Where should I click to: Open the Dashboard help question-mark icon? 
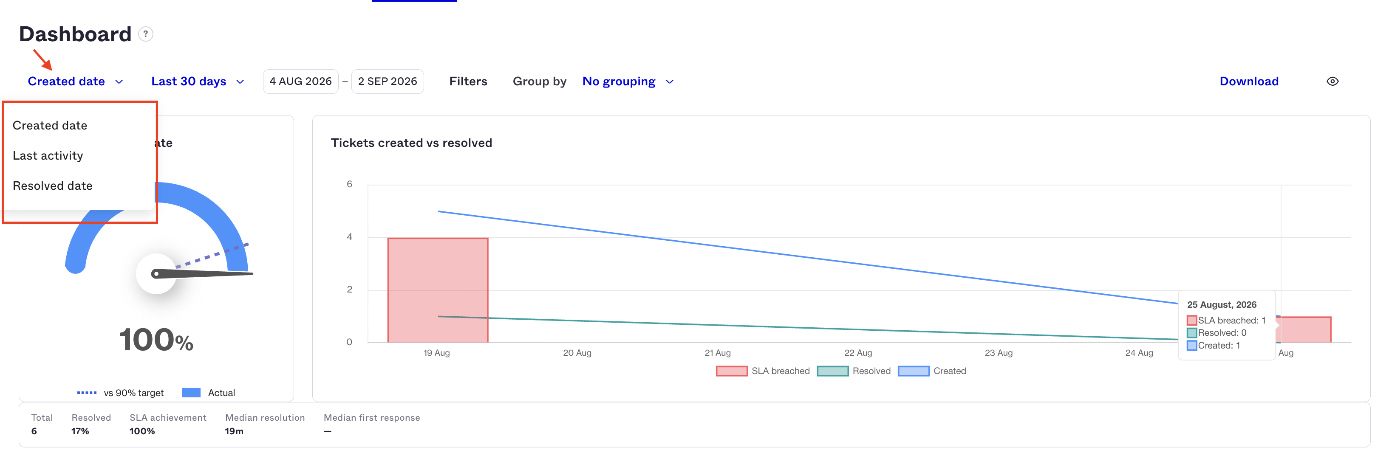[145, 34]
